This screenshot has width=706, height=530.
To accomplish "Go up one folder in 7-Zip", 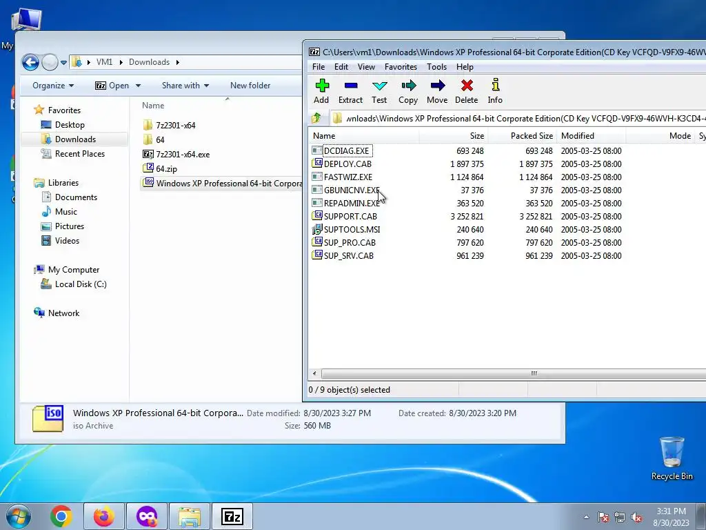I will [316, 118].
